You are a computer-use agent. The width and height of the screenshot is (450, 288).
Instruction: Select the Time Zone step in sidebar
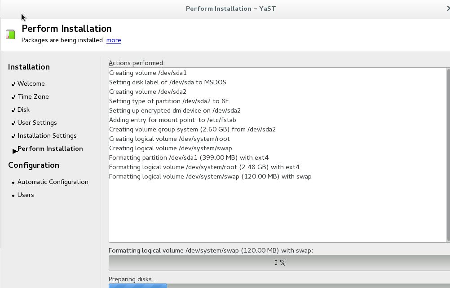(33, 96)
